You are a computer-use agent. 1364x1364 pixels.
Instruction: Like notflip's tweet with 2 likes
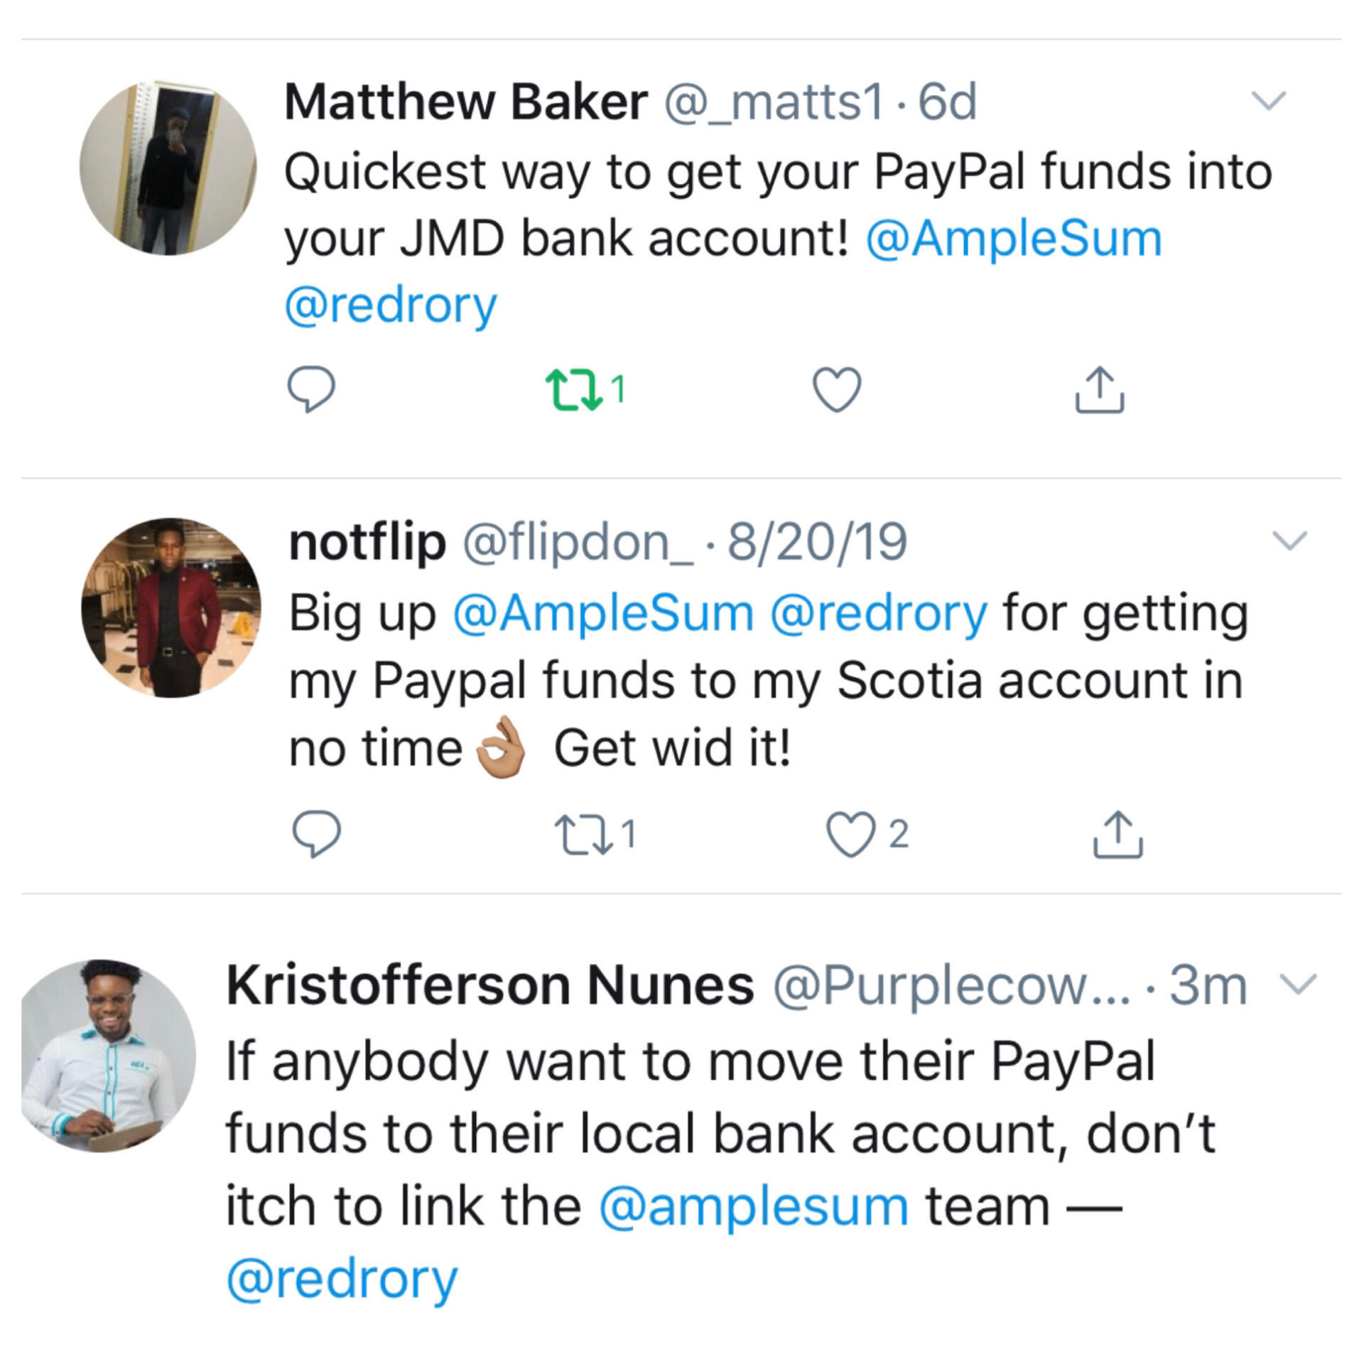pos(851,834)
